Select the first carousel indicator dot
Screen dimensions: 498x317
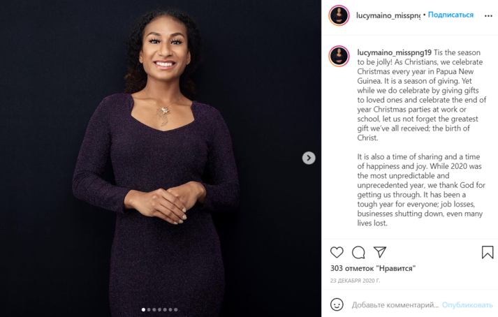pyautogui.click(x=144, y=309)
